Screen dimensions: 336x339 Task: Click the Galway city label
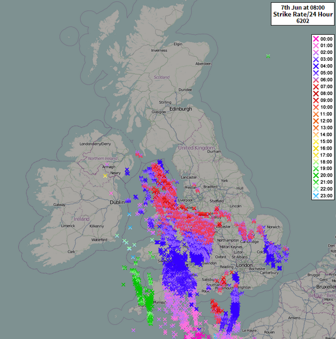click(59, 205)
